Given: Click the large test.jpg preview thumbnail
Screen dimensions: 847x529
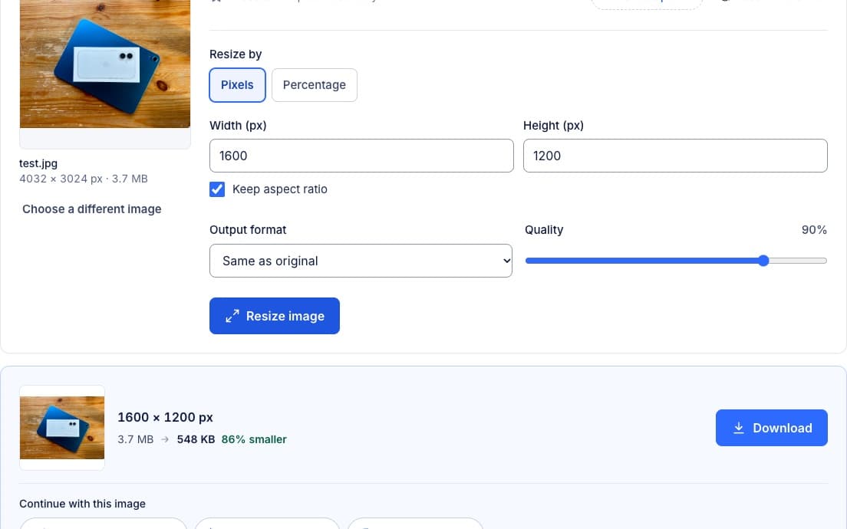Looking at the screenshot, I should (105, 64).
